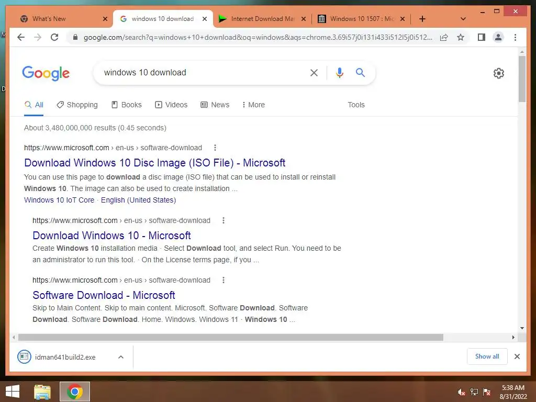Open File Explorer from the taskbar

pos(42,392)
